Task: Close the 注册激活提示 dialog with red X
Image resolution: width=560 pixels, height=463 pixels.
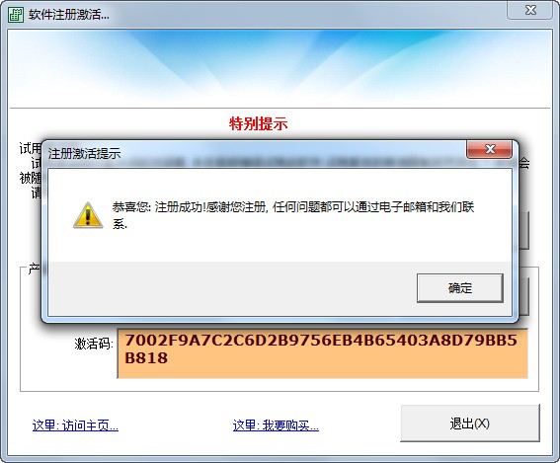Action: [x=489, y=149]
